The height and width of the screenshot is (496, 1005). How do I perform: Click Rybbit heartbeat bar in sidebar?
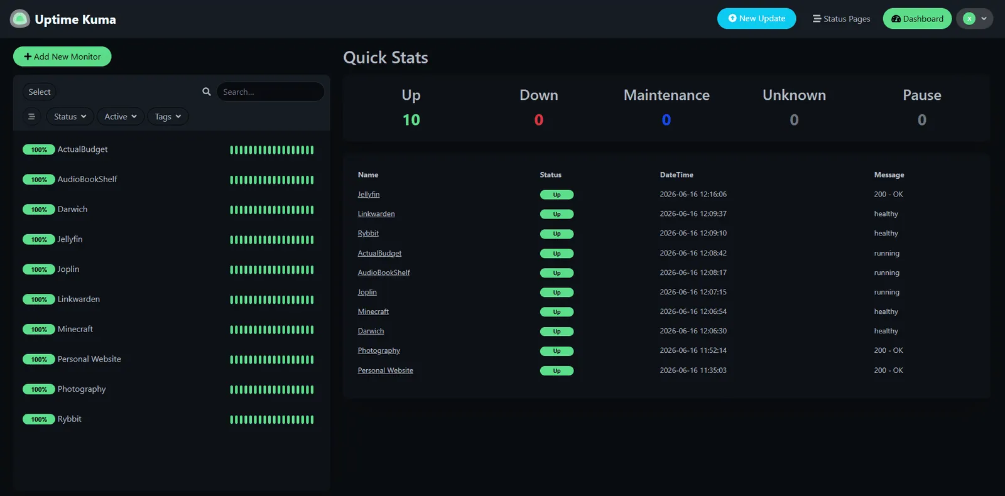click(x=272, y=419)
